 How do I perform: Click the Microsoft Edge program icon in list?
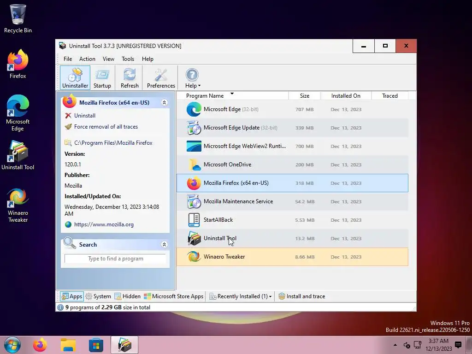[194, 109]
